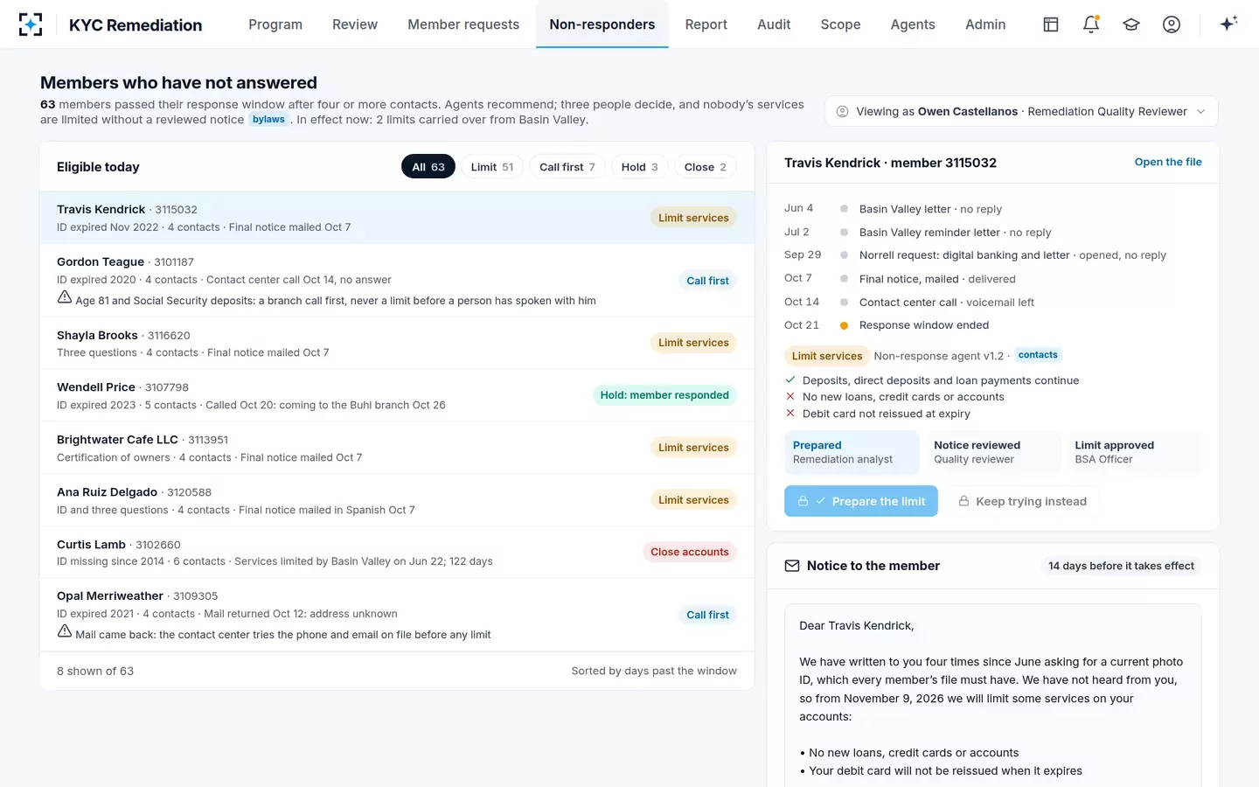This screenshot has height=787, width=1259.
Task: Filter list by All 63
Action: pos(428,166)
